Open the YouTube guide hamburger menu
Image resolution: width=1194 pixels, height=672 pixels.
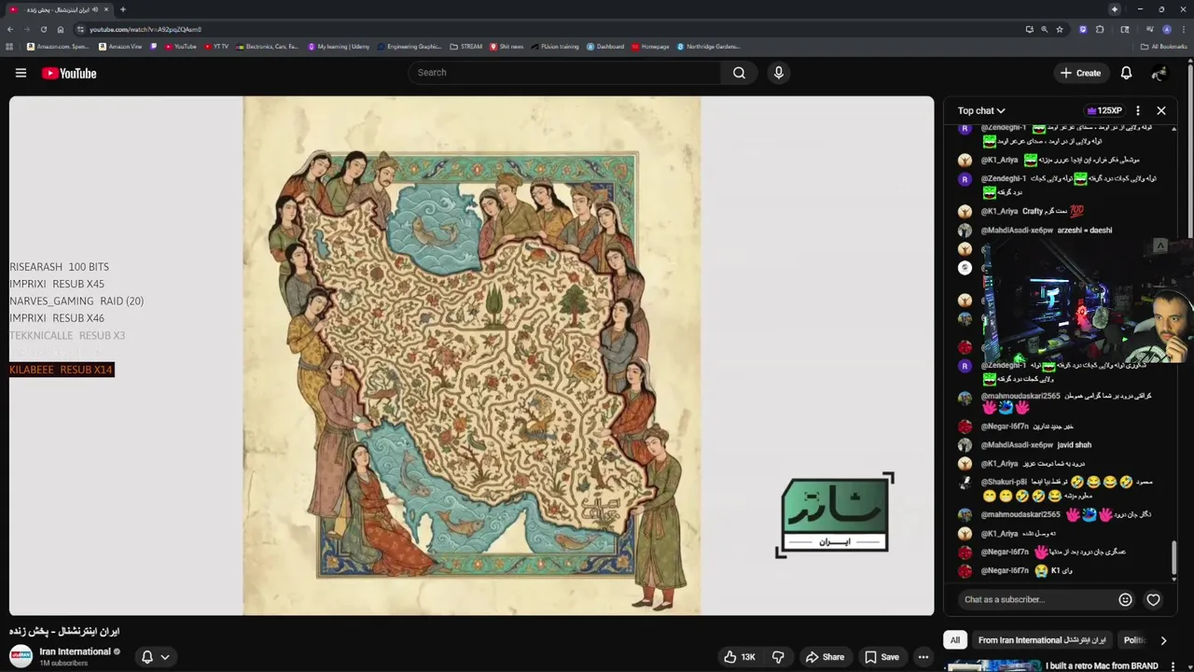click(21, 73)
